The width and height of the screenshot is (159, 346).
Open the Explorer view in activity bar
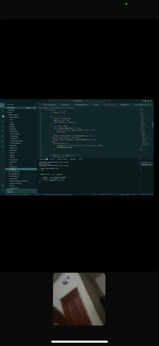point(3,105)
